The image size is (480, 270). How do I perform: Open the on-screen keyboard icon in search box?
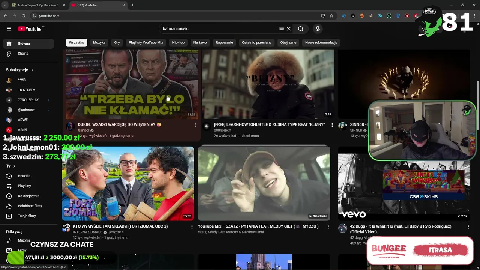click(282, 29)
